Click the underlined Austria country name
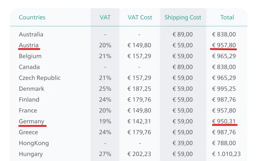This screenshot has width=259, height=161. (x=29, y=45)
